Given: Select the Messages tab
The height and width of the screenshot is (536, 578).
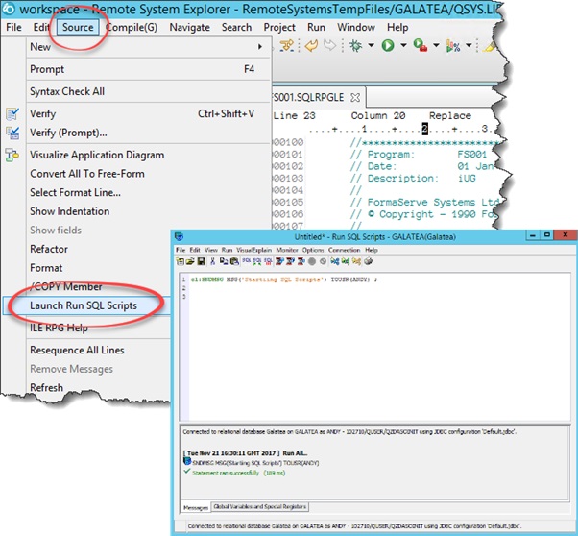Looking at the screenshot, I should click(x=196, y=506).
